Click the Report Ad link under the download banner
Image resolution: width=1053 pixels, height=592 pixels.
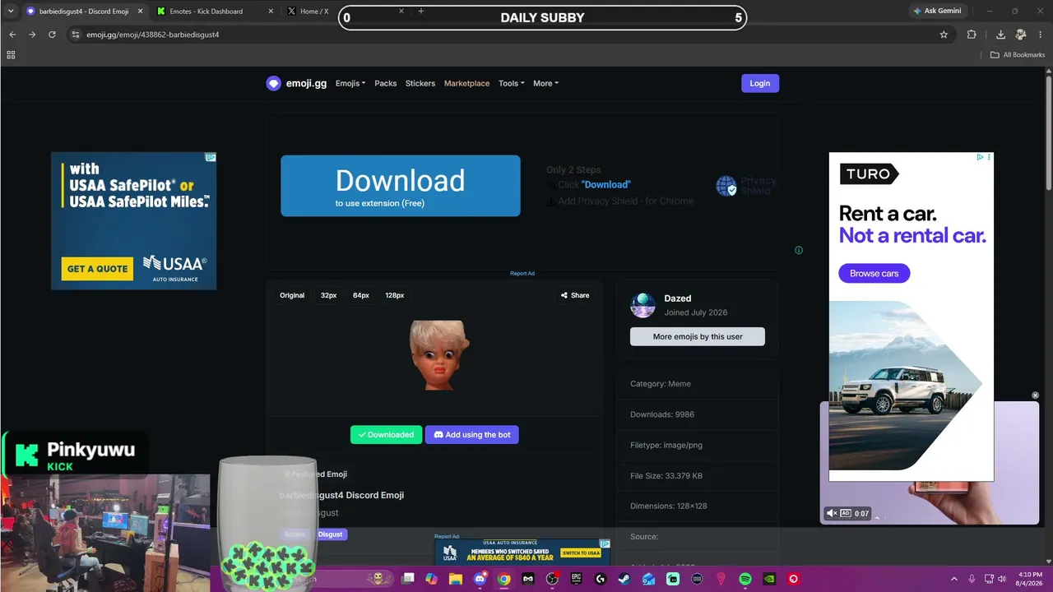[522, 273]
